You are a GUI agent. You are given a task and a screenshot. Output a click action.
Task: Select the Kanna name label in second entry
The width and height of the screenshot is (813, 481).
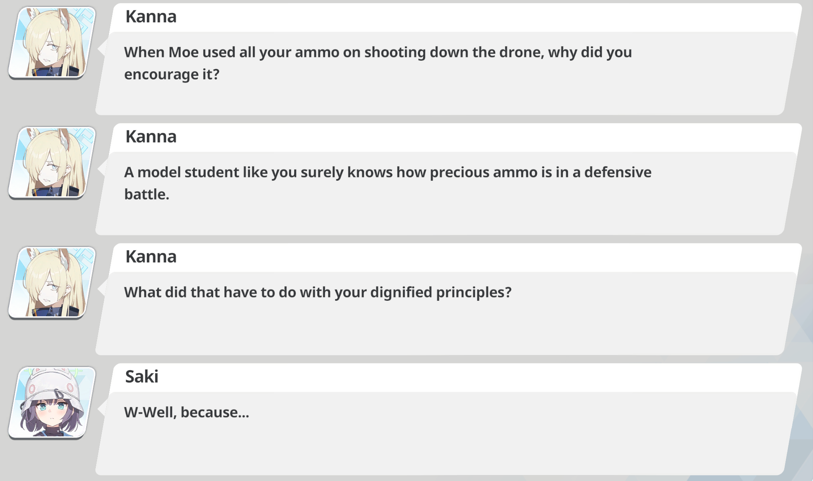(x=151, y=136)
